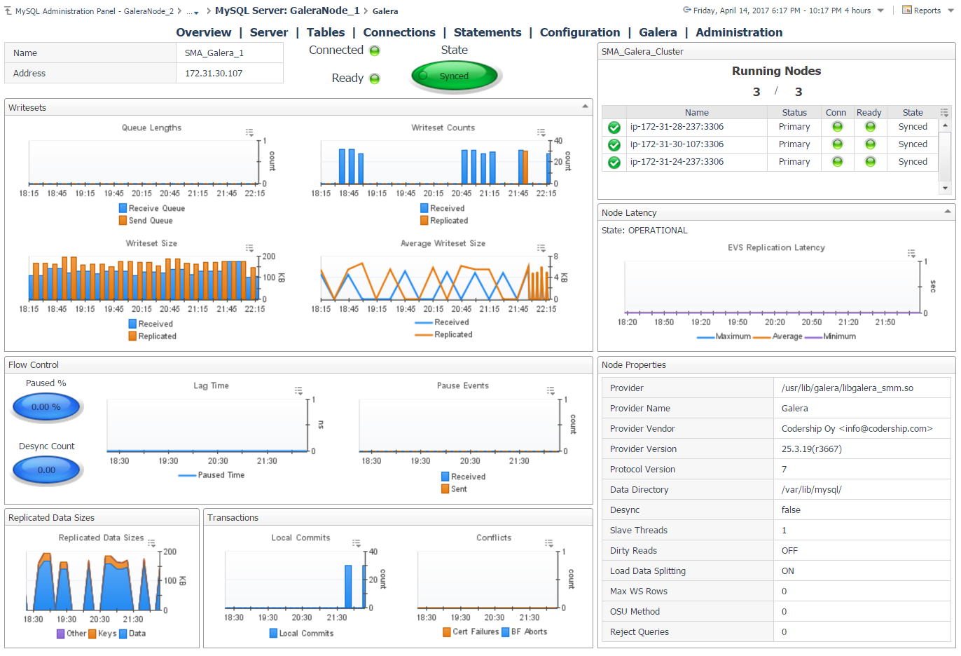Collapse the Node Latency panel

point(948,212)
